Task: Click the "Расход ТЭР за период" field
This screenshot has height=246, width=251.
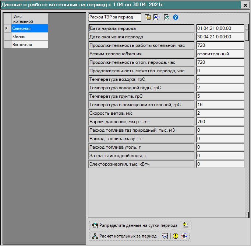Action: tap(115, 17)
